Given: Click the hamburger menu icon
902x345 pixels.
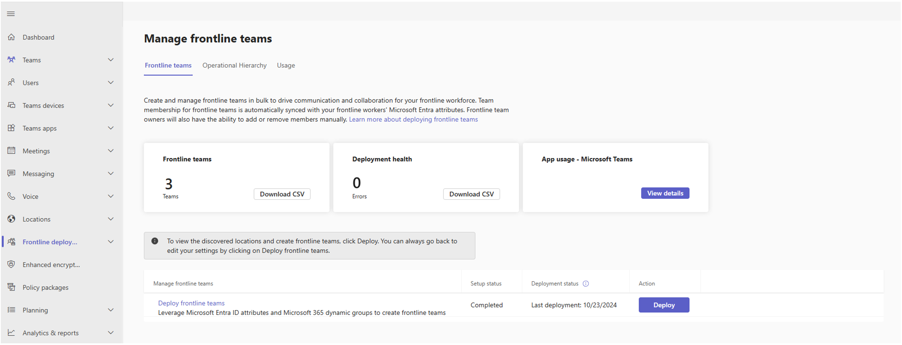Looking at the screenshot, I should point(11,14).
